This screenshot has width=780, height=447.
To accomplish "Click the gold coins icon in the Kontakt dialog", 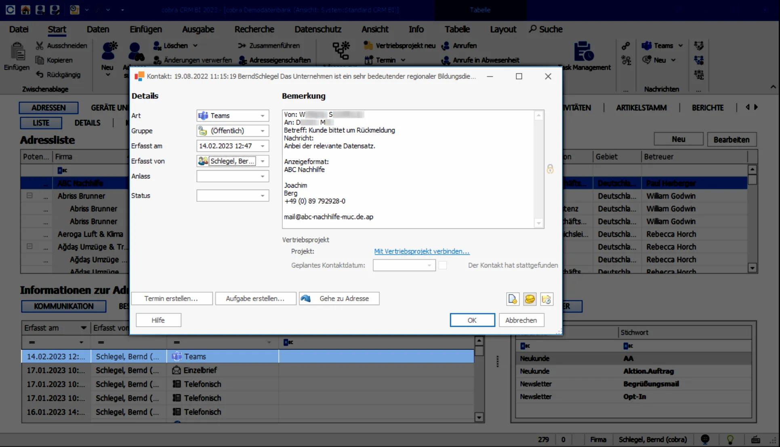I will 530,299.
